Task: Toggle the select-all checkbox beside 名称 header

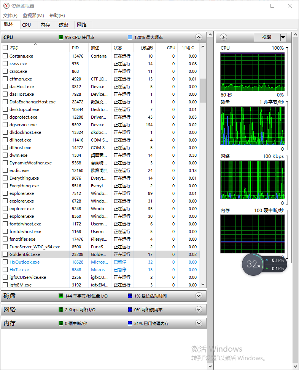Action: [x=5, y=47]
